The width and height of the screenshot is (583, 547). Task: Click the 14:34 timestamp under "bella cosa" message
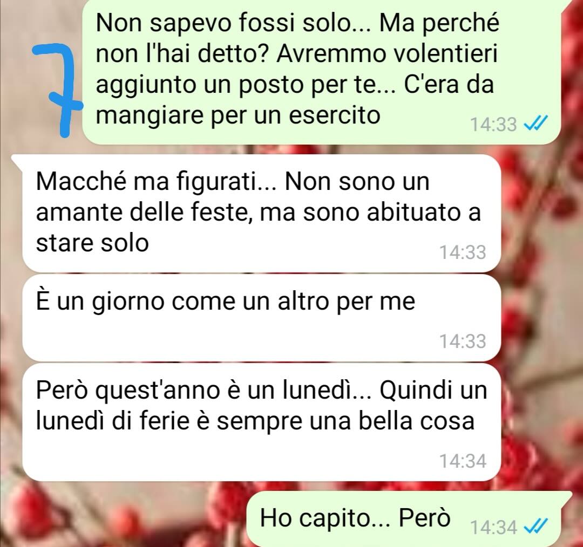(463, 461)
